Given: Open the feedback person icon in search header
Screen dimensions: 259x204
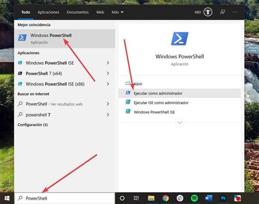Looking at the screenshot, I should [x=222, y=12].
